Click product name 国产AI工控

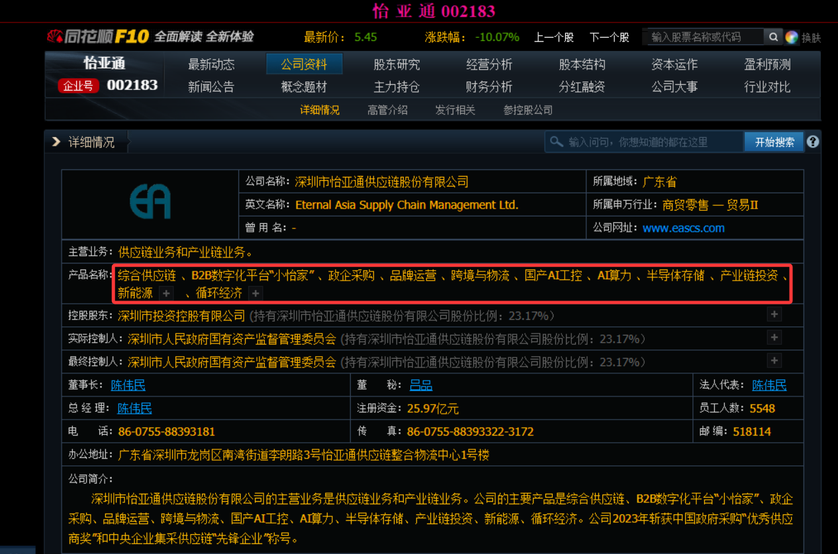[553, 275]
